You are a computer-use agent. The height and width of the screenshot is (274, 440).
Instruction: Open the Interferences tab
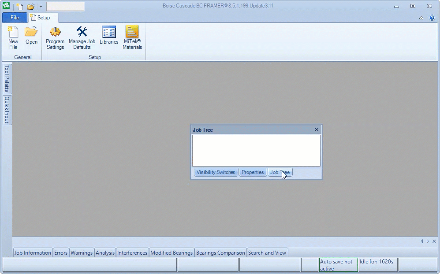pyautogui.click(x=132, y=253)
